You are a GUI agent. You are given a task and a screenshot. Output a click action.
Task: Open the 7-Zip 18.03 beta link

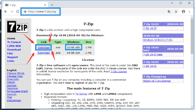(x=153, y=55)
